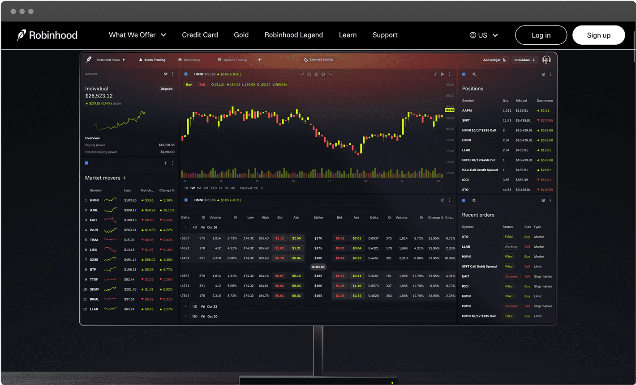Viewport: 636px width, 385px height.
Task: Select the 5Y chart range
Action: [227, 188]
